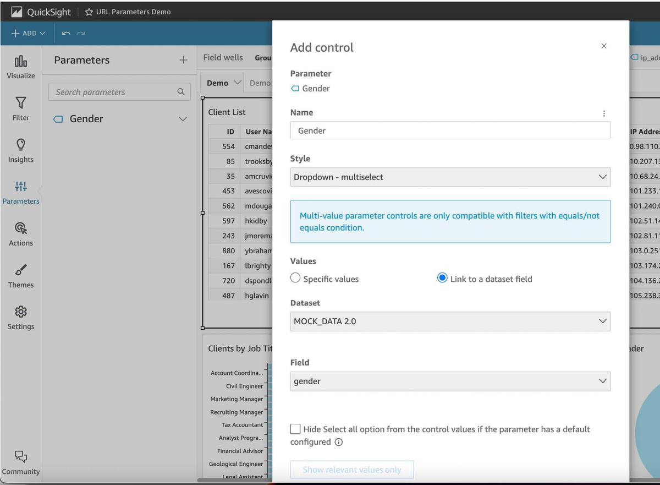Viewport: 660px width, 485px height.
Task: Close the Add control dialog
Action: tap(604, 46)
